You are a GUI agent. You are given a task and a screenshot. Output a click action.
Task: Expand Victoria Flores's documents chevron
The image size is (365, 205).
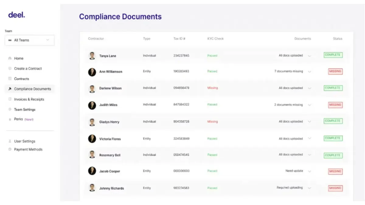click(310, 138)
